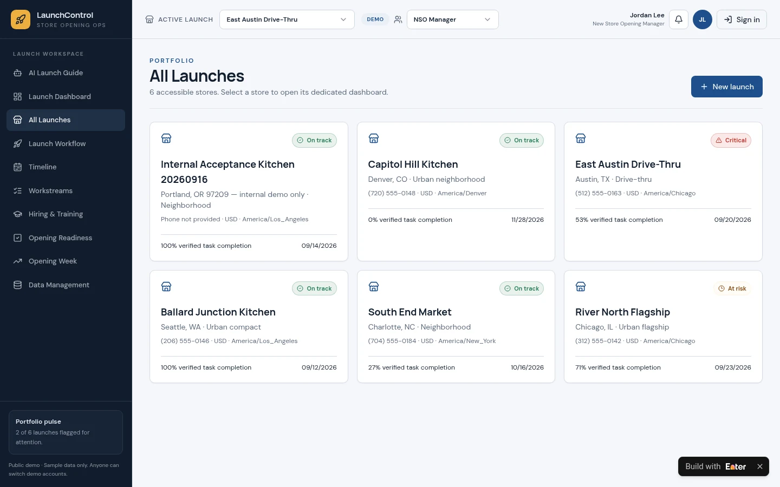
Task: Click the Jordan Lee user name
Action: 647,15
